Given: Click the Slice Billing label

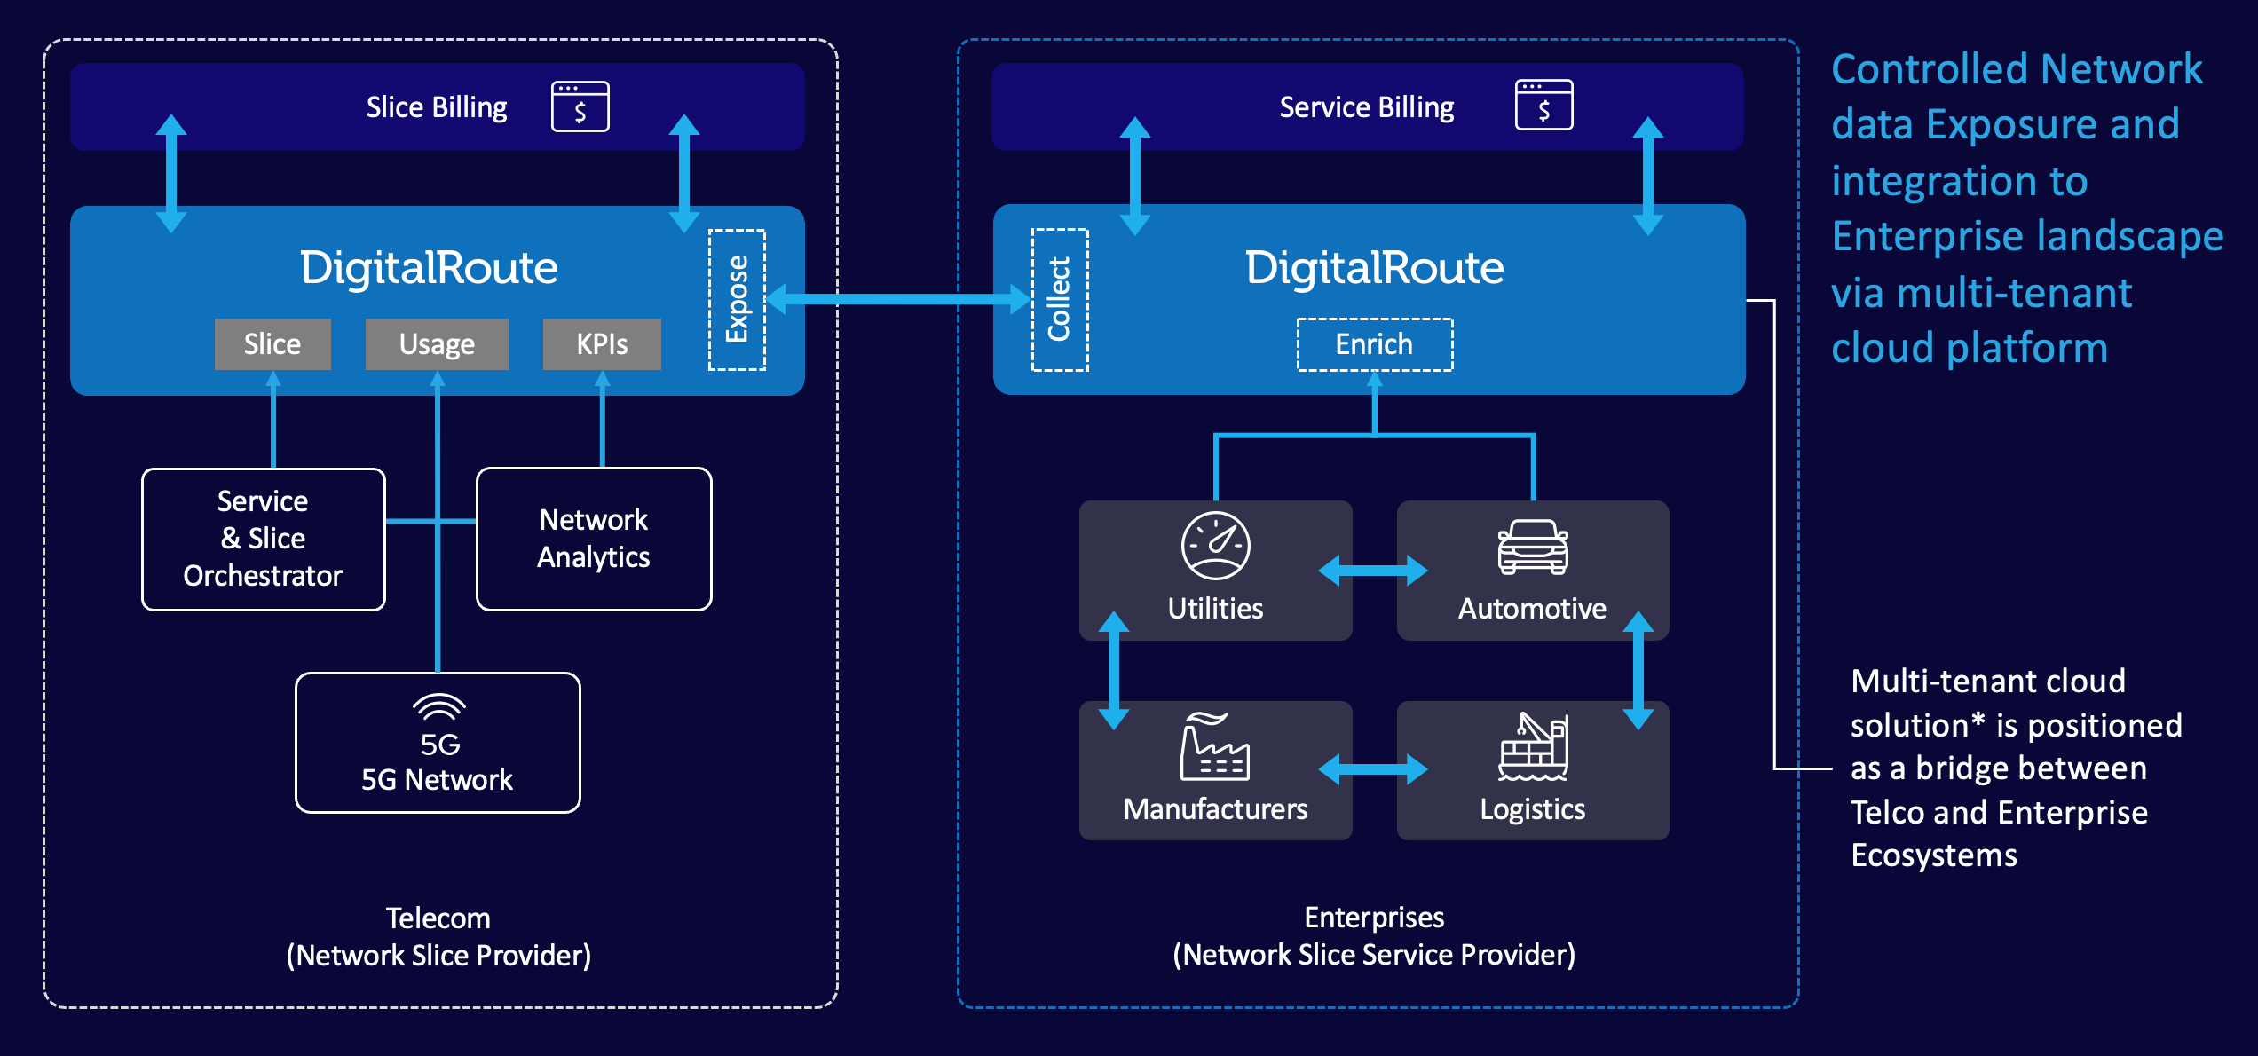Looking at the screenshot, I should 437,107.
